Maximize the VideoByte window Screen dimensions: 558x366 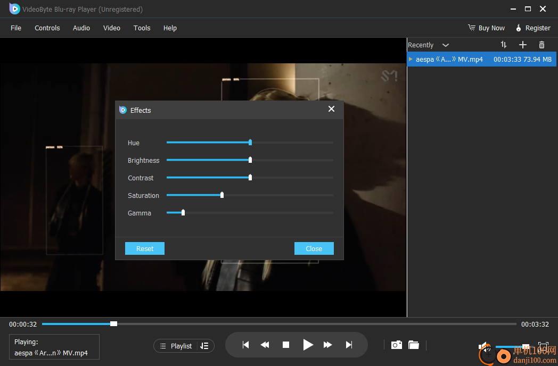click(x=528, y=9)
